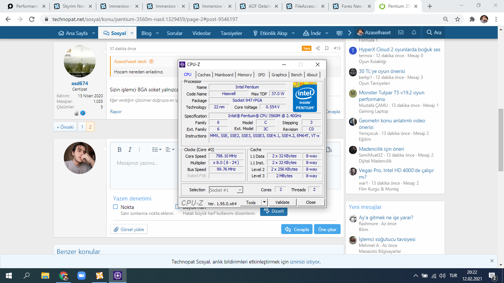Switch to the SPD tab in CPU-Z
504x283 pixels.
pos(262,75)
